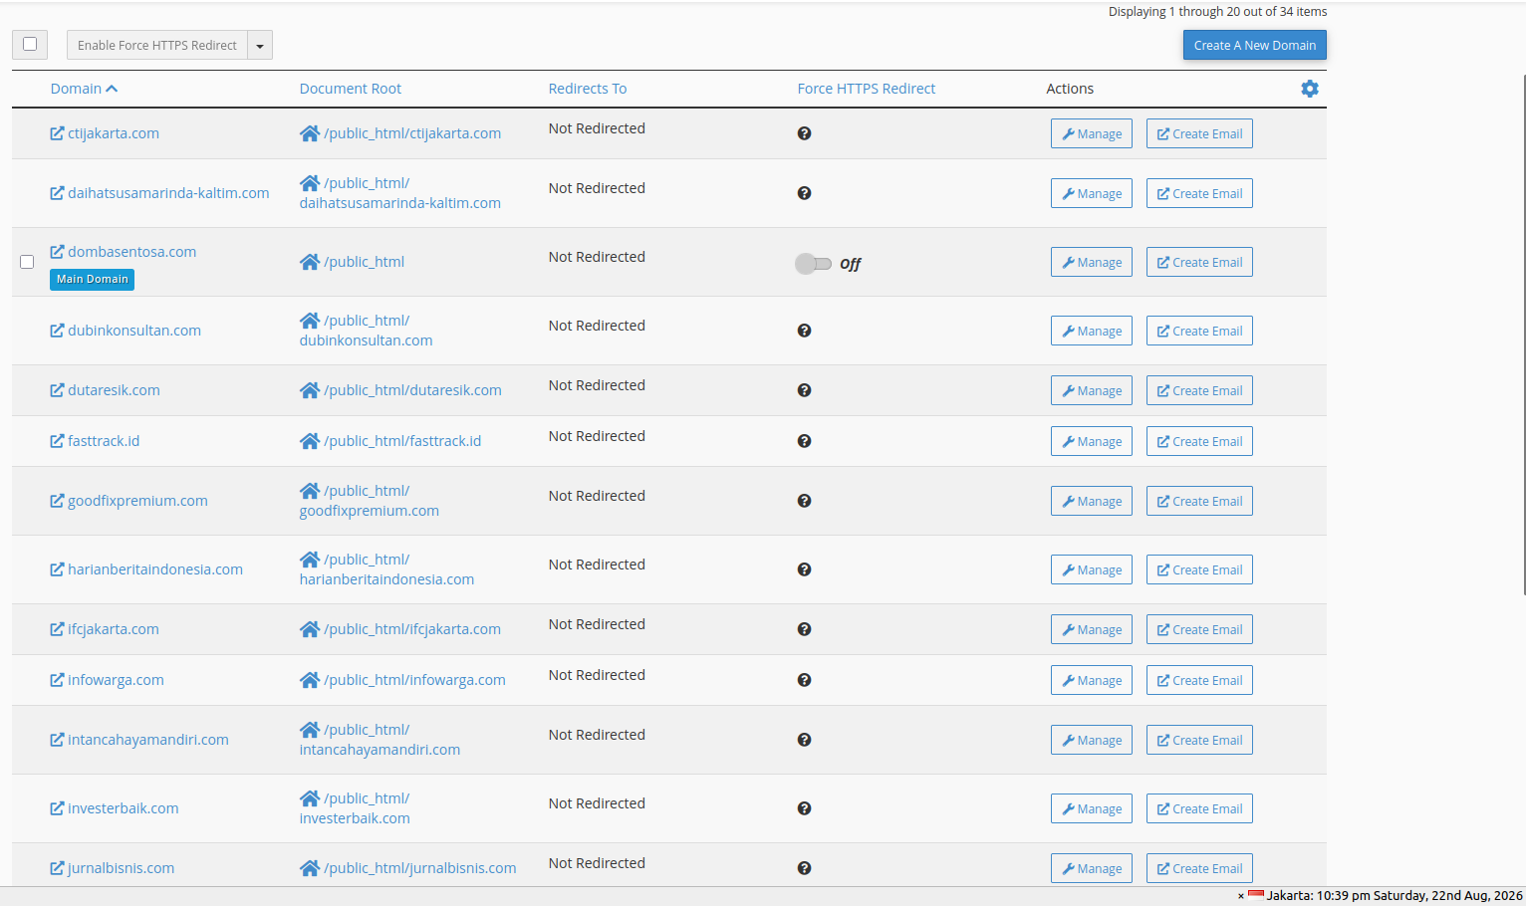Click help icon in jurnalbisnis.com row
This screenshot has height=906, width=1526.
804,868
